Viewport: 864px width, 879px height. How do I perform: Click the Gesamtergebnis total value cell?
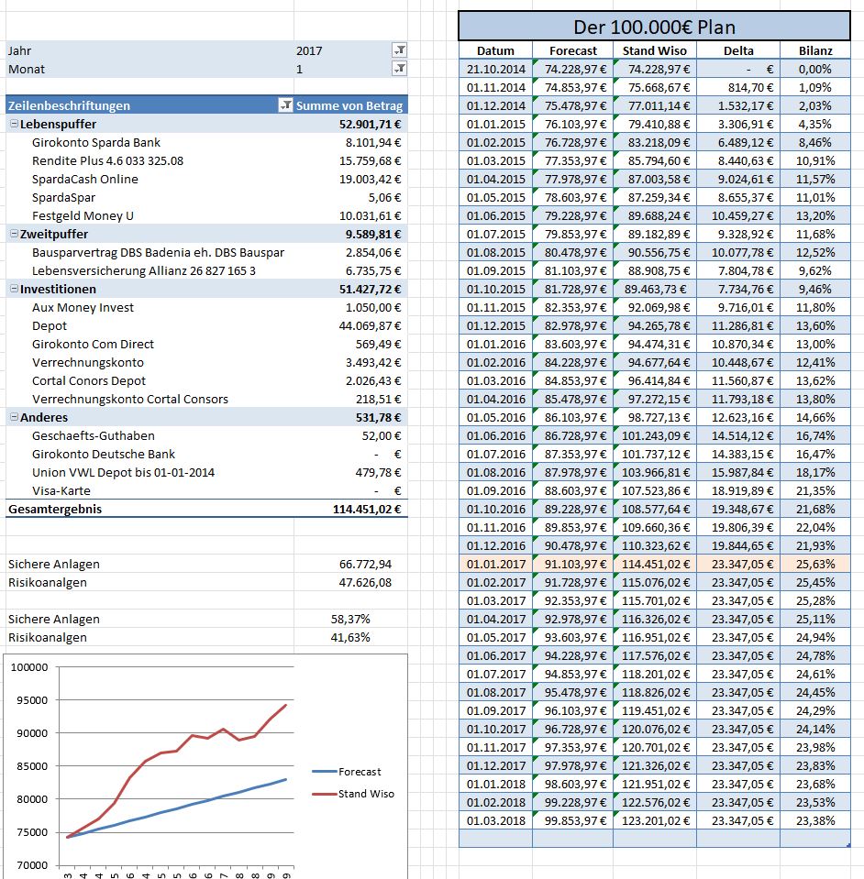coord(367,509)
